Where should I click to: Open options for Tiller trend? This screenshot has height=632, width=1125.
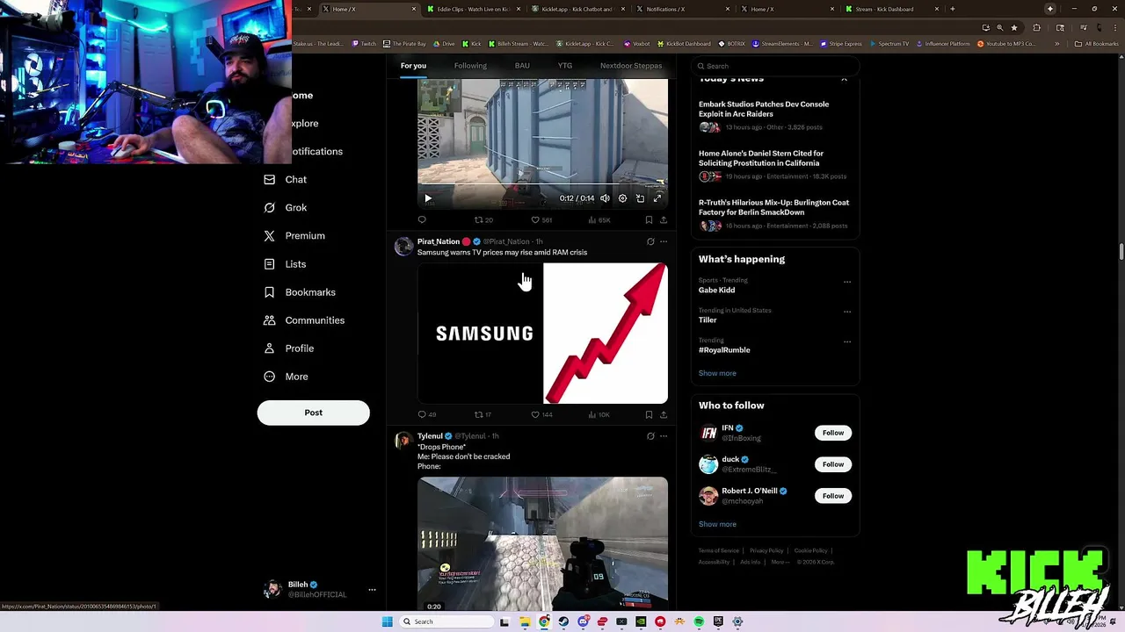point(847,312)
